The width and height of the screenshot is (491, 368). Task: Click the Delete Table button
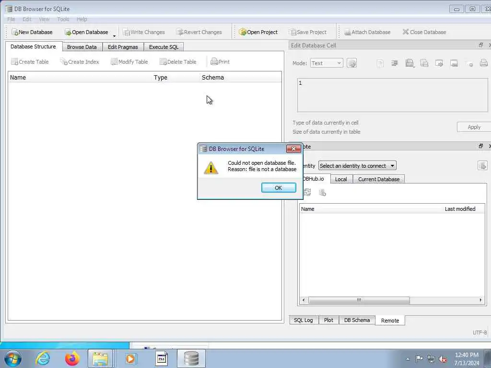[178, 62]
